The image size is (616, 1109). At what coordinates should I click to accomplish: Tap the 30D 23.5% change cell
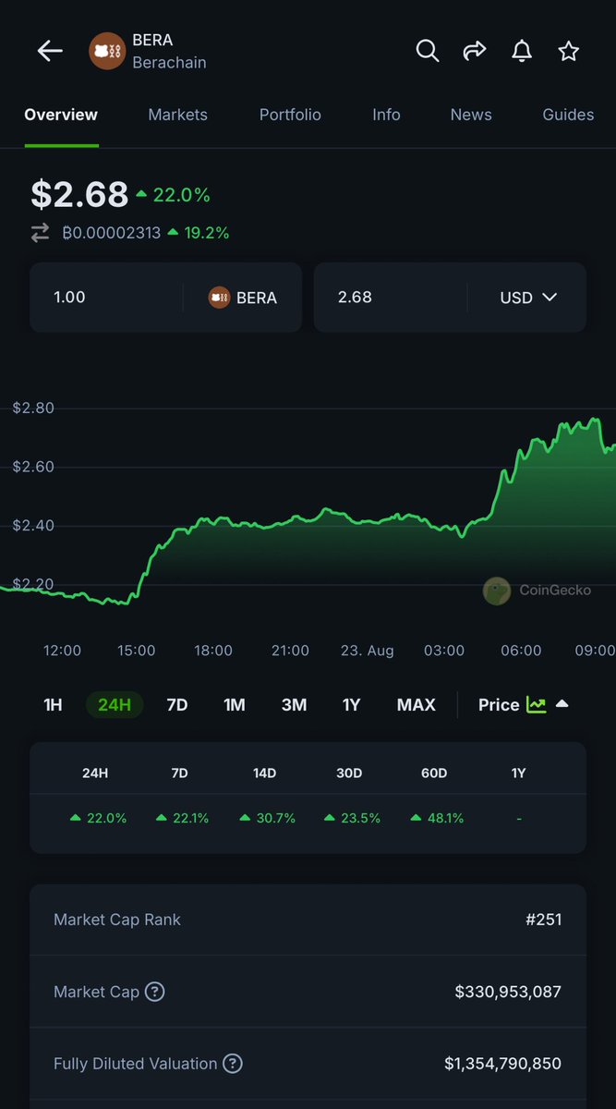pos(351,818)
